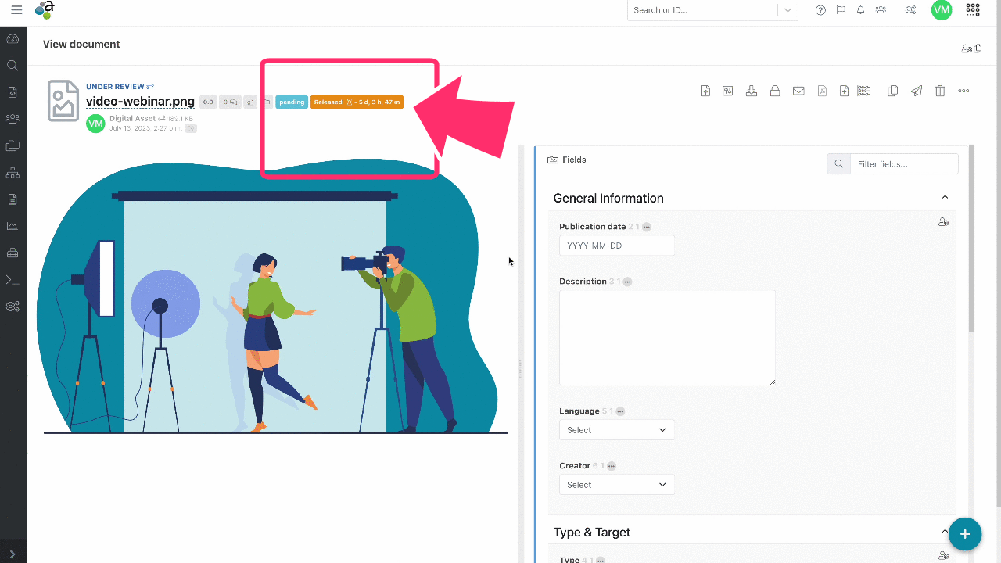Open the three-dots more actions menu
This screenshot has width=1001, height=563.
963,91
